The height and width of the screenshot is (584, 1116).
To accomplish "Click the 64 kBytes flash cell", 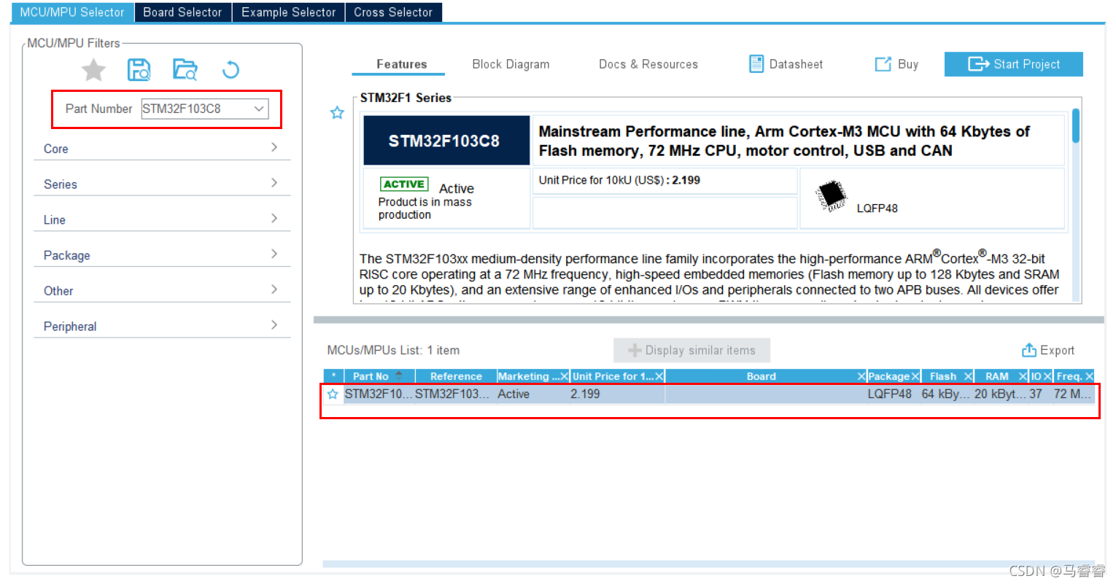I will pyautogui.click(x=946, y=394).
